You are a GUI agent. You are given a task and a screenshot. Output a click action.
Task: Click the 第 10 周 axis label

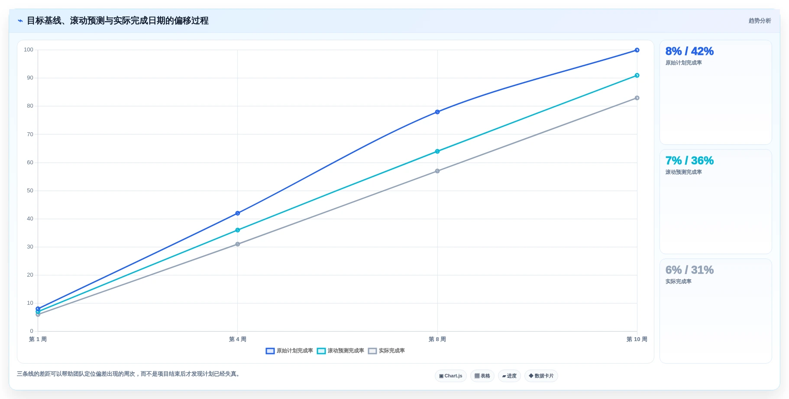coord(637,339)
